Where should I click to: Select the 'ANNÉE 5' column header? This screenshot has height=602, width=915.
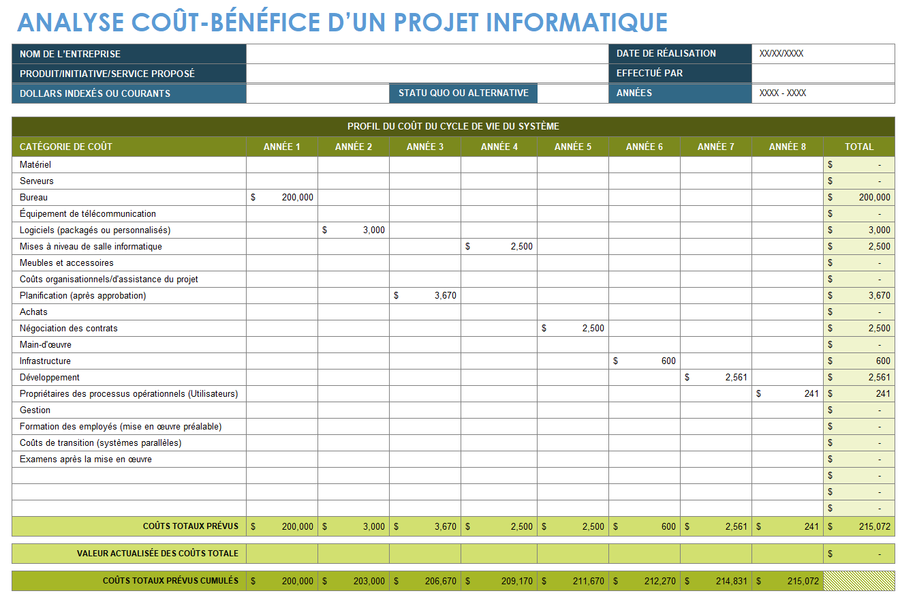(x=573, y=147)
